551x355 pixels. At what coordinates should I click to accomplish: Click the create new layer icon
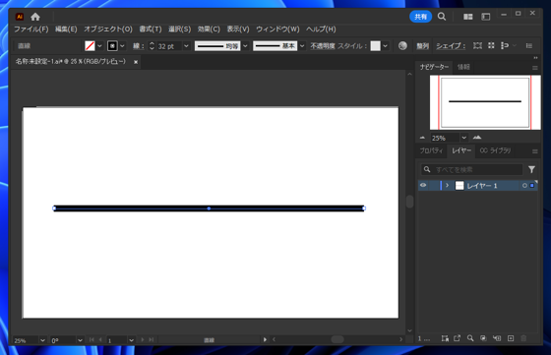click(511, 338)
